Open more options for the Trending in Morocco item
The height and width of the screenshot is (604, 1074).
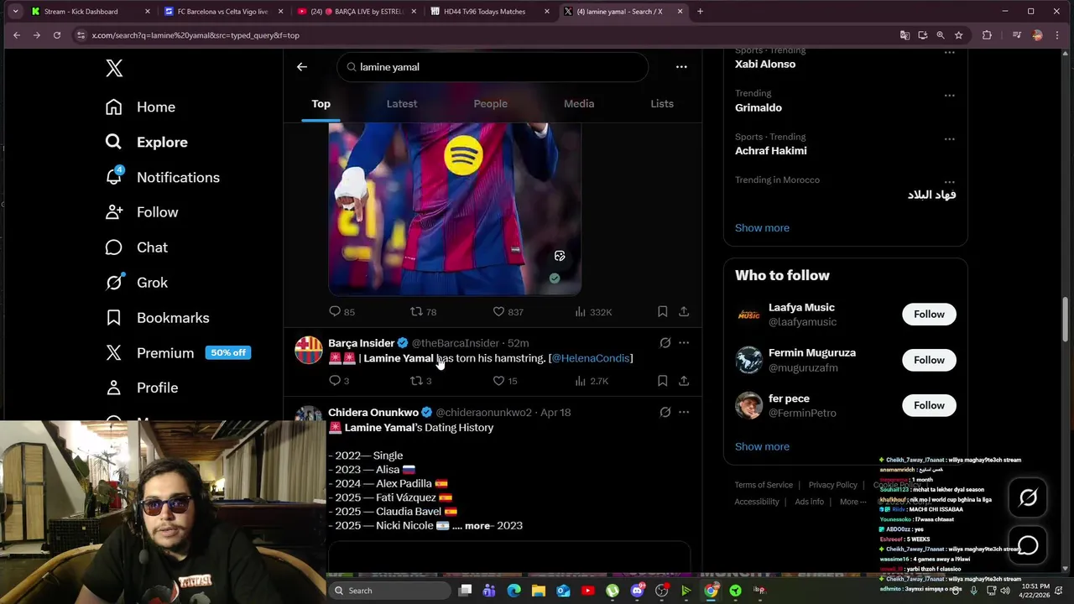pyautogui.click(x=949, y=182)
